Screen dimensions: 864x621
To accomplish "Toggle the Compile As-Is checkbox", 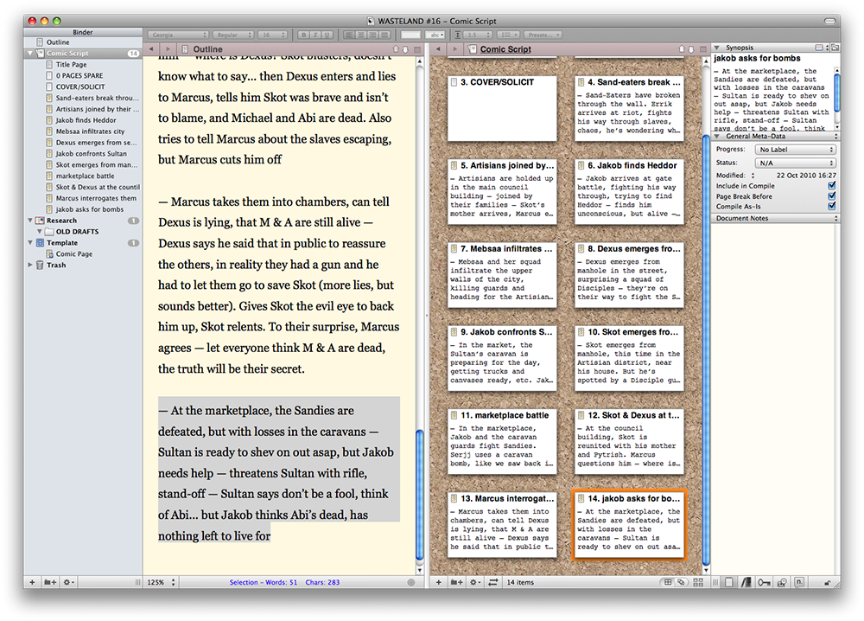I will click(x=831, y=207).
